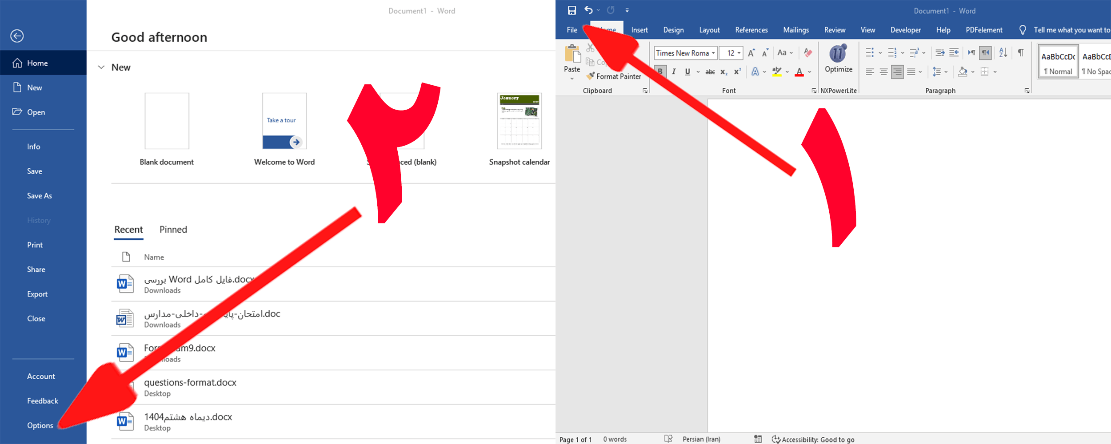Toggle Italic formatting

tap(674, 71)
